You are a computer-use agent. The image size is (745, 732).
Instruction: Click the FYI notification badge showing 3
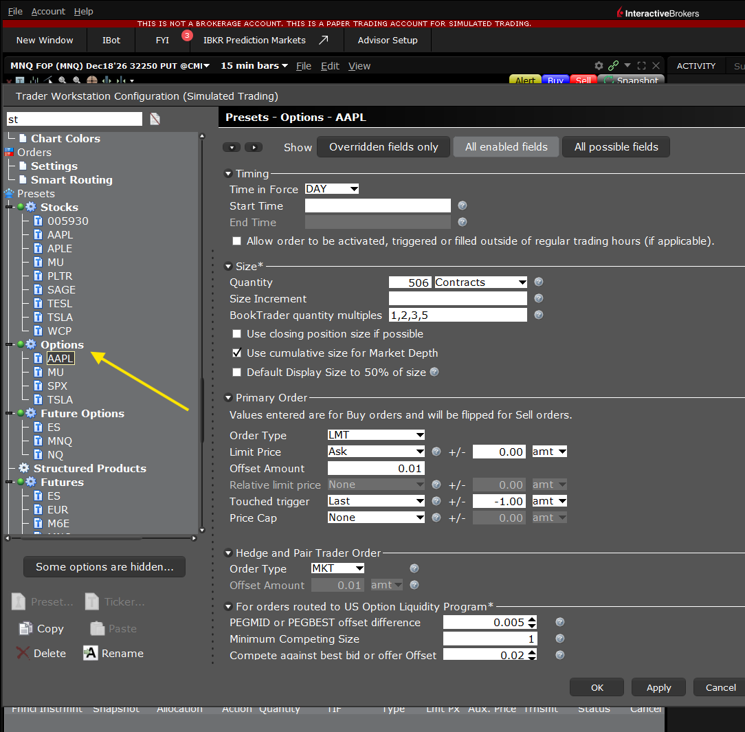pos(187,35)
